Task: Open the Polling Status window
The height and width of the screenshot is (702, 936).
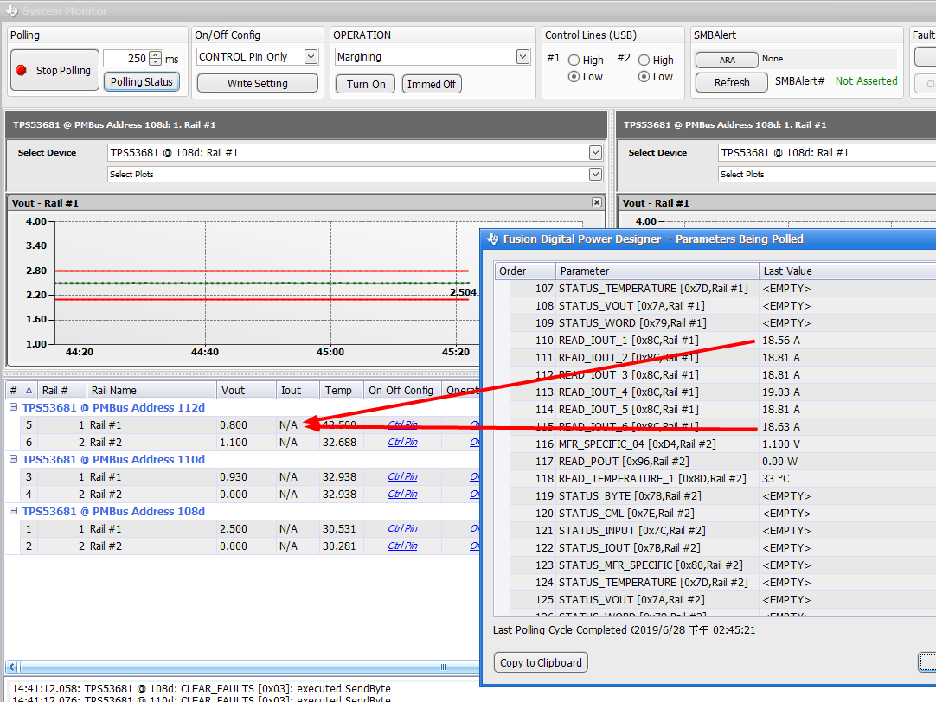Action: (142, 82)
